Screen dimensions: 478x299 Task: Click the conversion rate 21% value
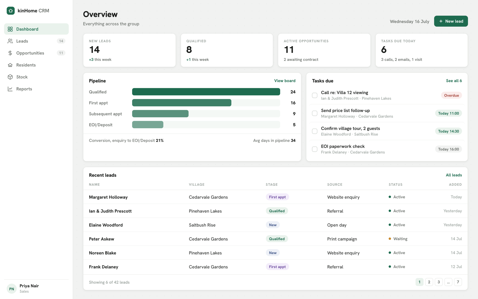[160, 141]
